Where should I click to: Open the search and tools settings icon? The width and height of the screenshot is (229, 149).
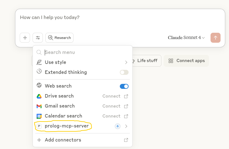[38, 38]
